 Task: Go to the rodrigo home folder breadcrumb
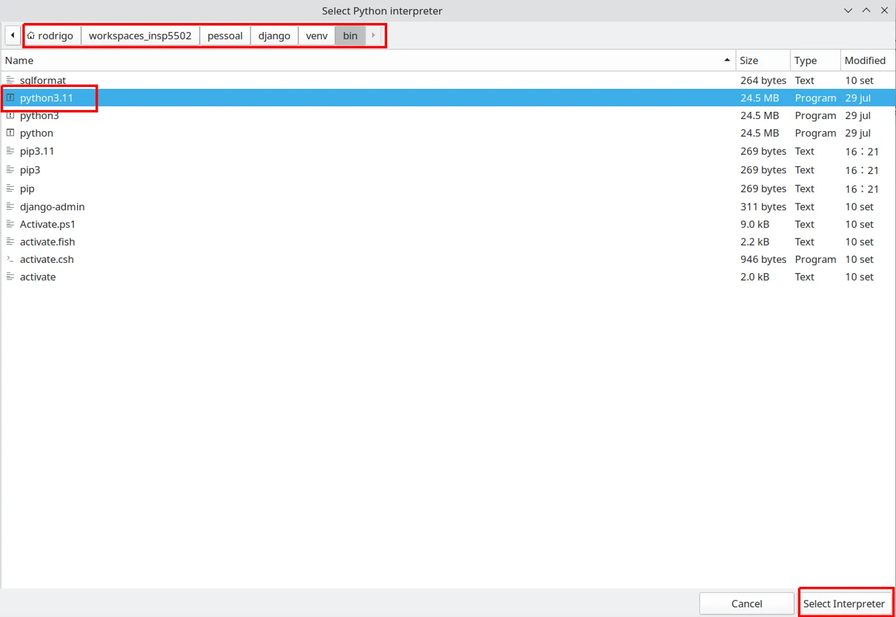tap(52, 36)
